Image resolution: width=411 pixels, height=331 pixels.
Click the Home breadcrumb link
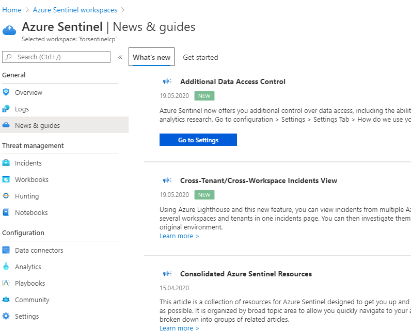[x=12, y=10]
